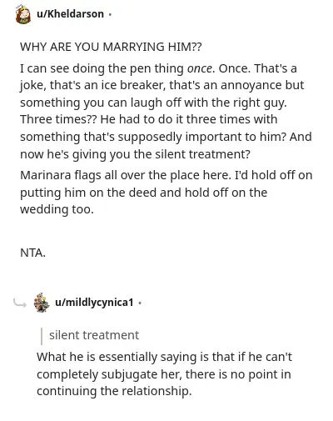Open the Kheldarson user avatar

[x=23, y=14]
